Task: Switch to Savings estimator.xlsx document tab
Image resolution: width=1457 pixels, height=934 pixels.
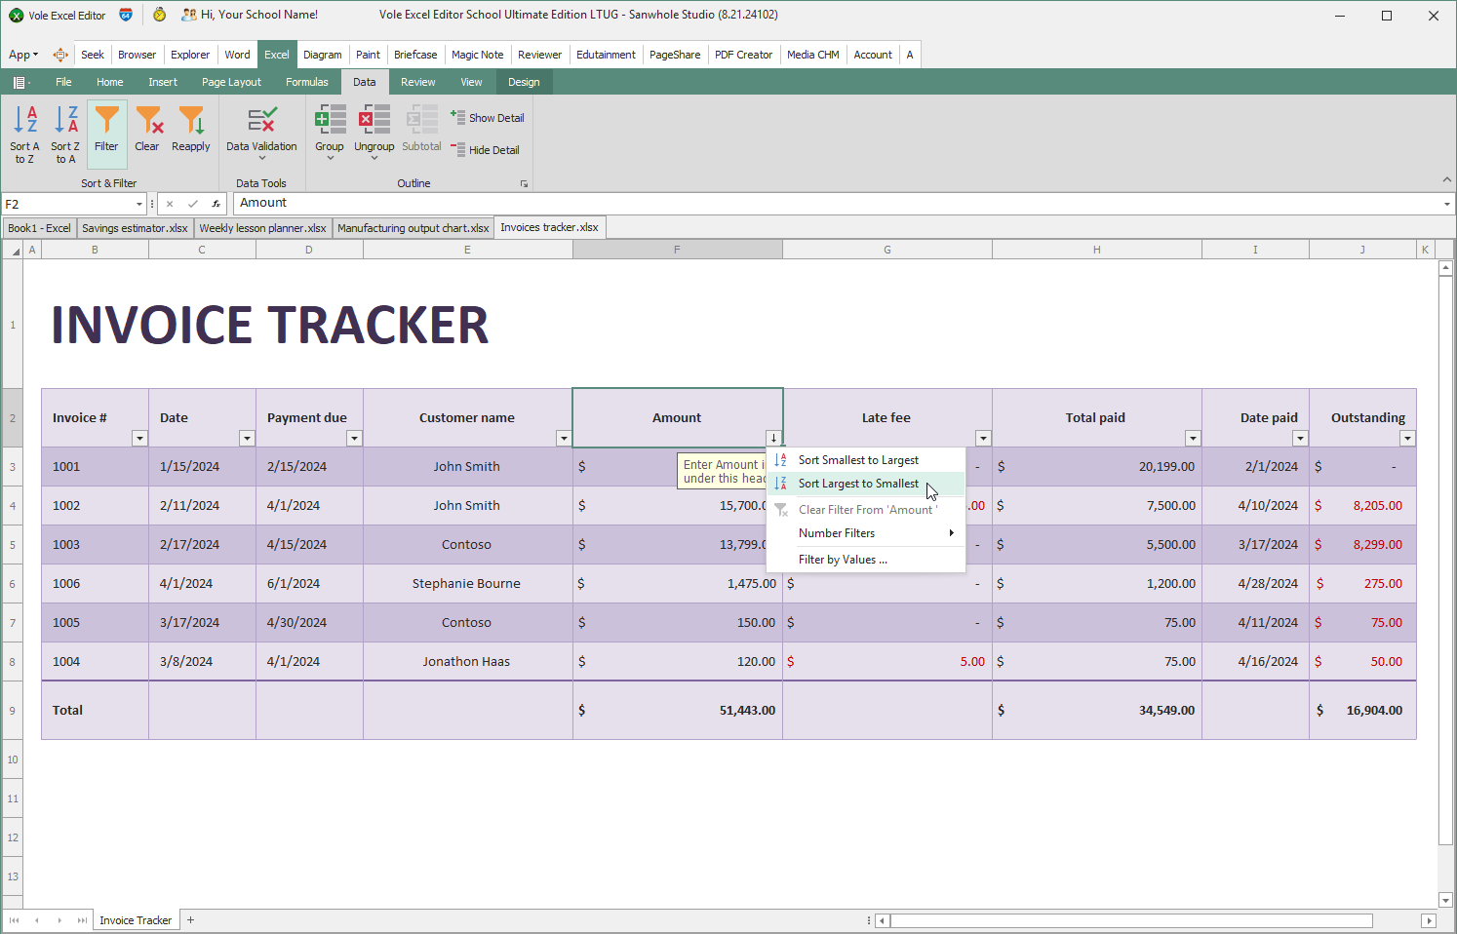Action: coord(135,228)
